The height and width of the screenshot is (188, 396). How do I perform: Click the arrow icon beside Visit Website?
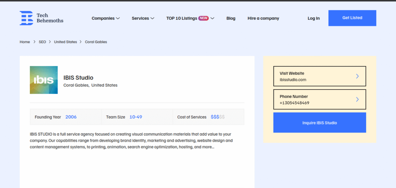(357, 76)
